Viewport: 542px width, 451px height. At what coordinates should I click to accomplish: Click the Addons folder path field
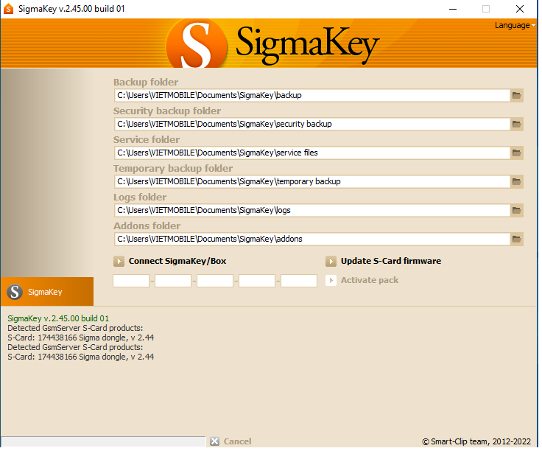(312, 239)
